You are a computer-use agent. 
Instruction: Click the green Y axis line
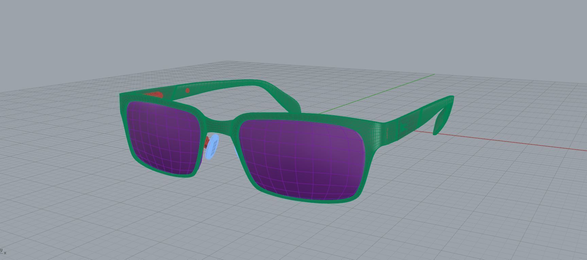click(x=377, y=94)
